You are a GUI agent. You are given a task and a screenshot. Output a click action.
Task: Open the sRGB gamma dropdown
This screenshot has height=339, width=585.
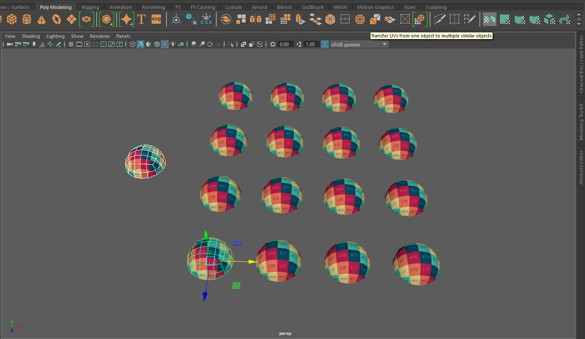(384, 44)
